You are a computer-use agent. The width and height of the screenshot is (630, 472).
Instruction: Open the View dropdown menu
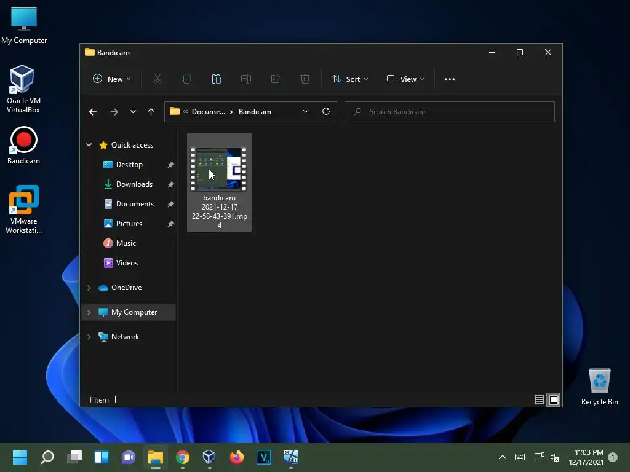pyautogui.click(x=405, y=79)
